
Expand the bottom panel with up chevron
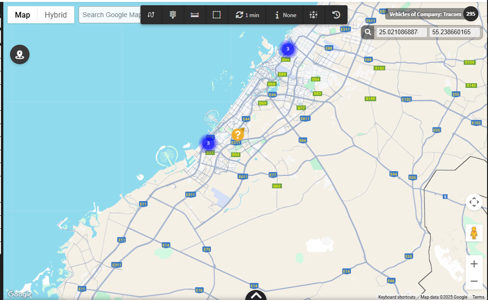256,296
